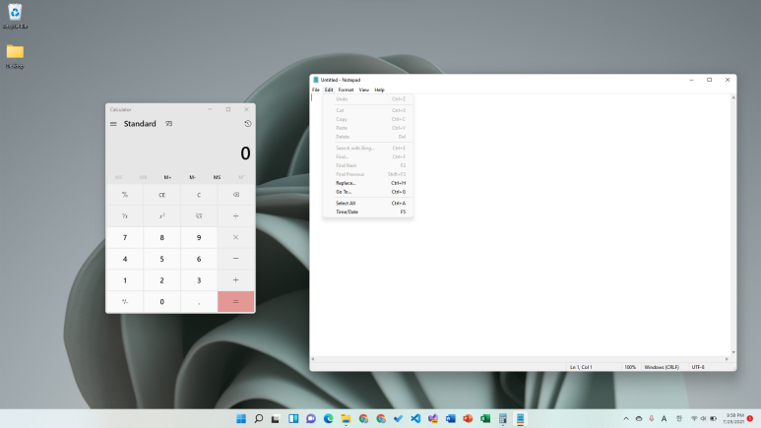Image resolution: width=761 pixels, height=428 pixels.
Task: Click the Notepad horizontal scrollbar right arrow
Action: (x=727, y=359)
